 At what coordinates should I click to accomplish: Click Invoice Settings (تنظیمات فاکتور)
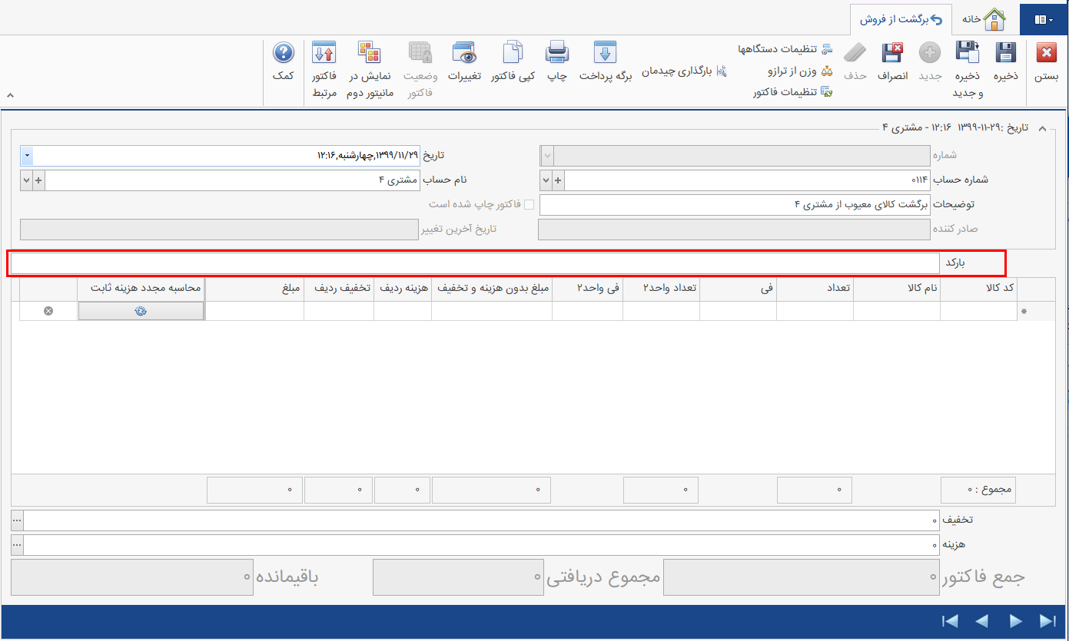[x=792, y=92]
